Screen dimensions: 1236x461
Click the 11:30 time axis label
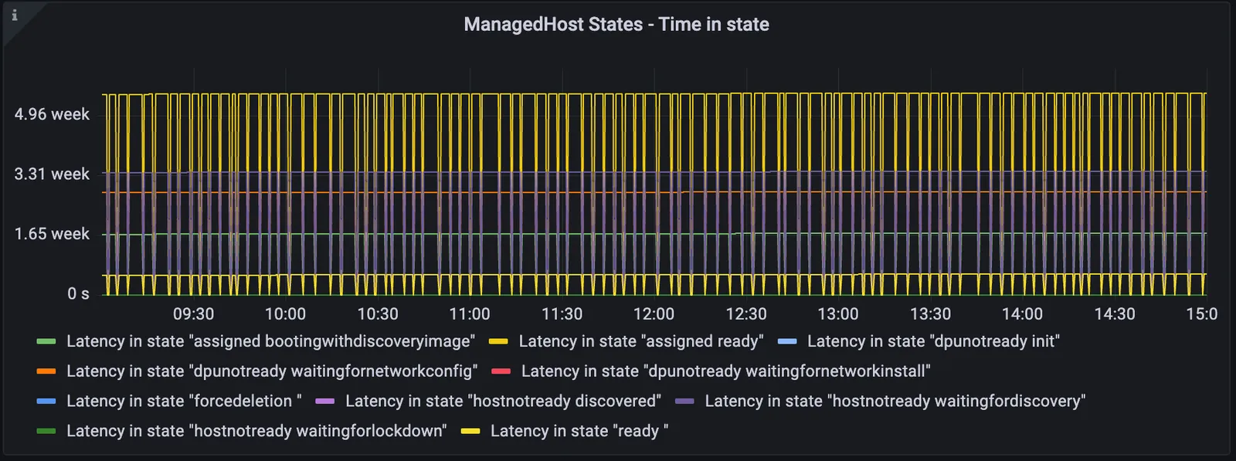562,314
